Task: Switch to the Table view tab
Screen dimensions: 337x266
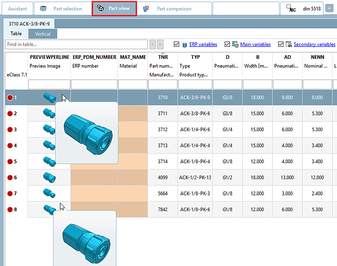Action: [x=16, y=34]
